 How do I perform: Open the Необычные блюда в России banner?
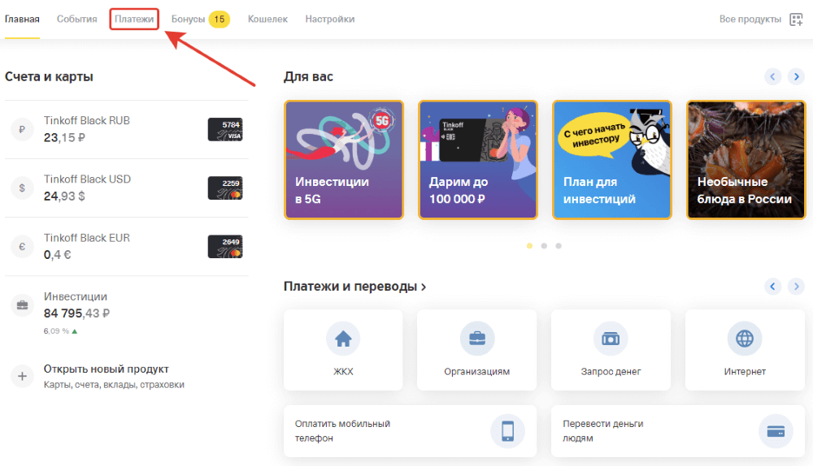click(746, 160)
